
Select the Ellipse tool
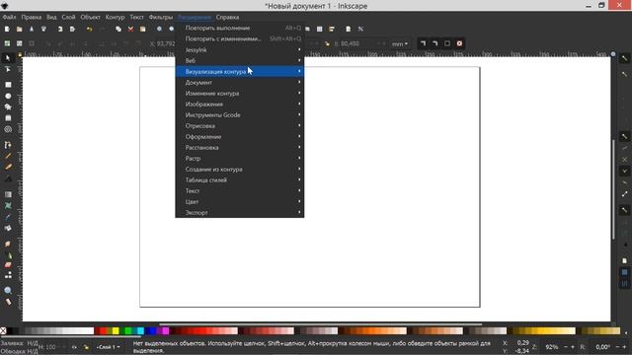click(x=8, y=97)
